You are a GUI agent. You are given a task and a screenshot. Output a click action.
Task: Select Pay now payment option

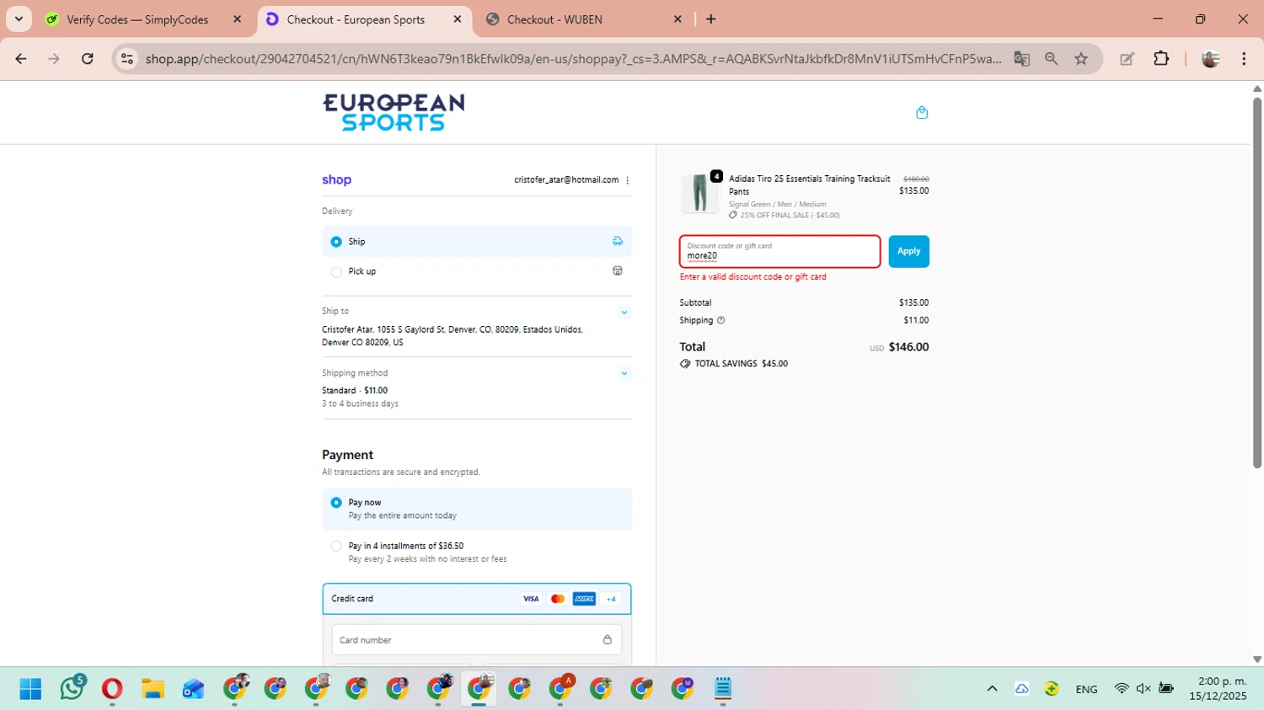pos(477,509)
